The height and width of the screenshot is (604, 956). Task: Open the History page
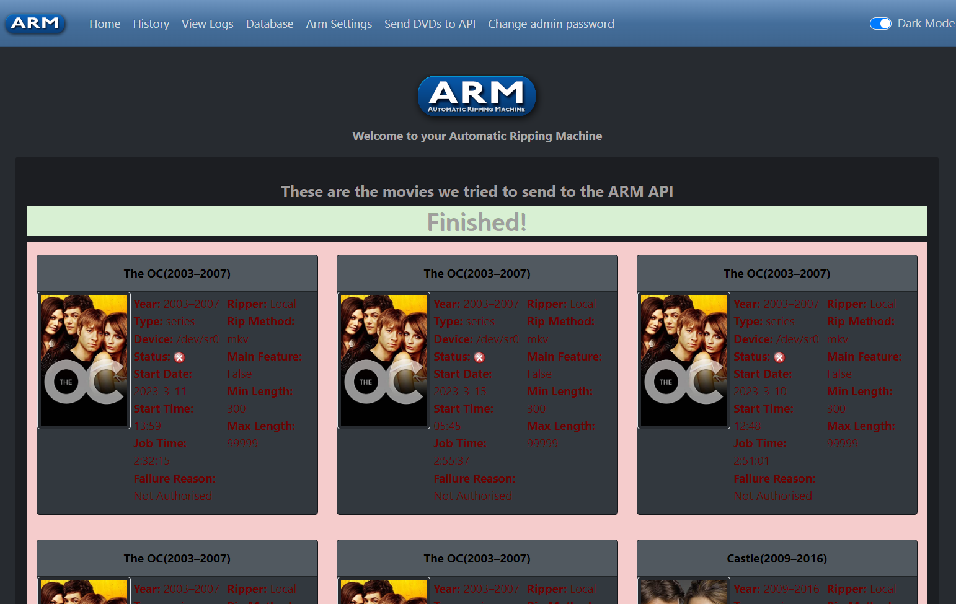[x=151, y=24]
